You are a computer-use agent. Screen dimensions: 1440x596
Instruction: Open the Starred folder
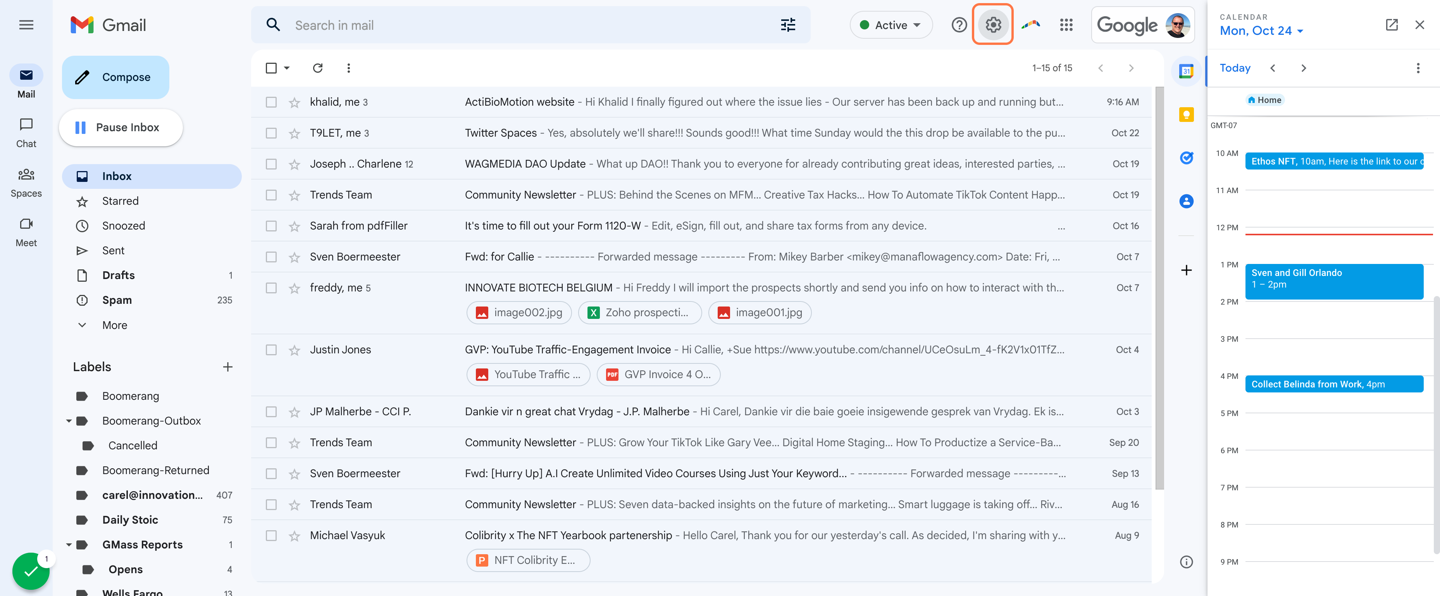coord(151,201)
